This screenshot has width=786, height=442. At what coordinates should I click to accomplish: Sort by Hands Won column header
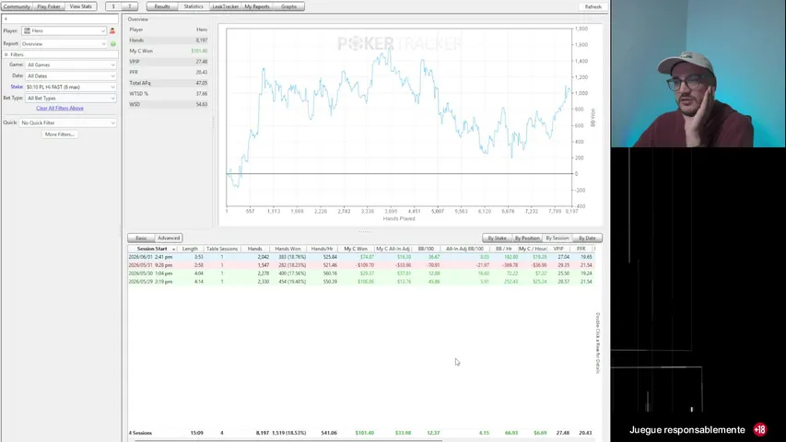click(287, 249)
